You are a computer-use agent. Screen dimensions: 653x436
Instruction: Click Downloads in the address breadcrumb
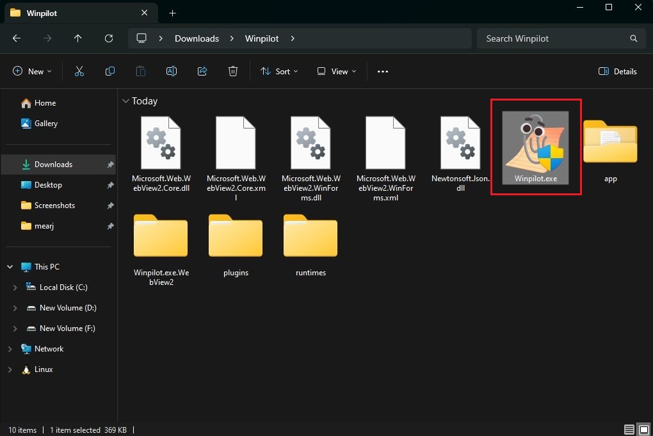pos(197,38)
